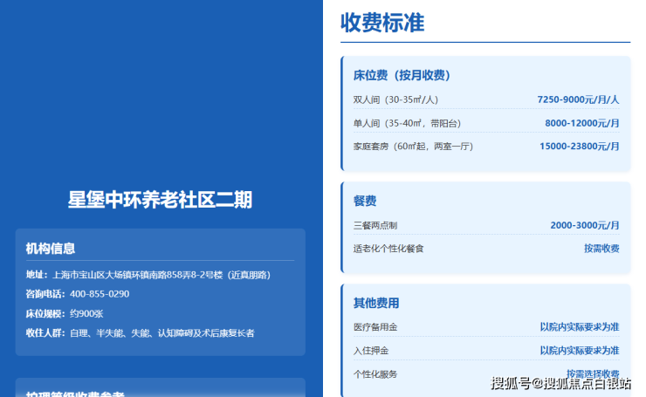
Task: Click the price 8000-12000元/月
Action: (581, 123)
